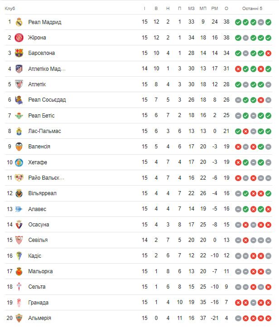Click the Osasuna club crest
The height and width of the screenshot is (334, 279).
(19, 225)
